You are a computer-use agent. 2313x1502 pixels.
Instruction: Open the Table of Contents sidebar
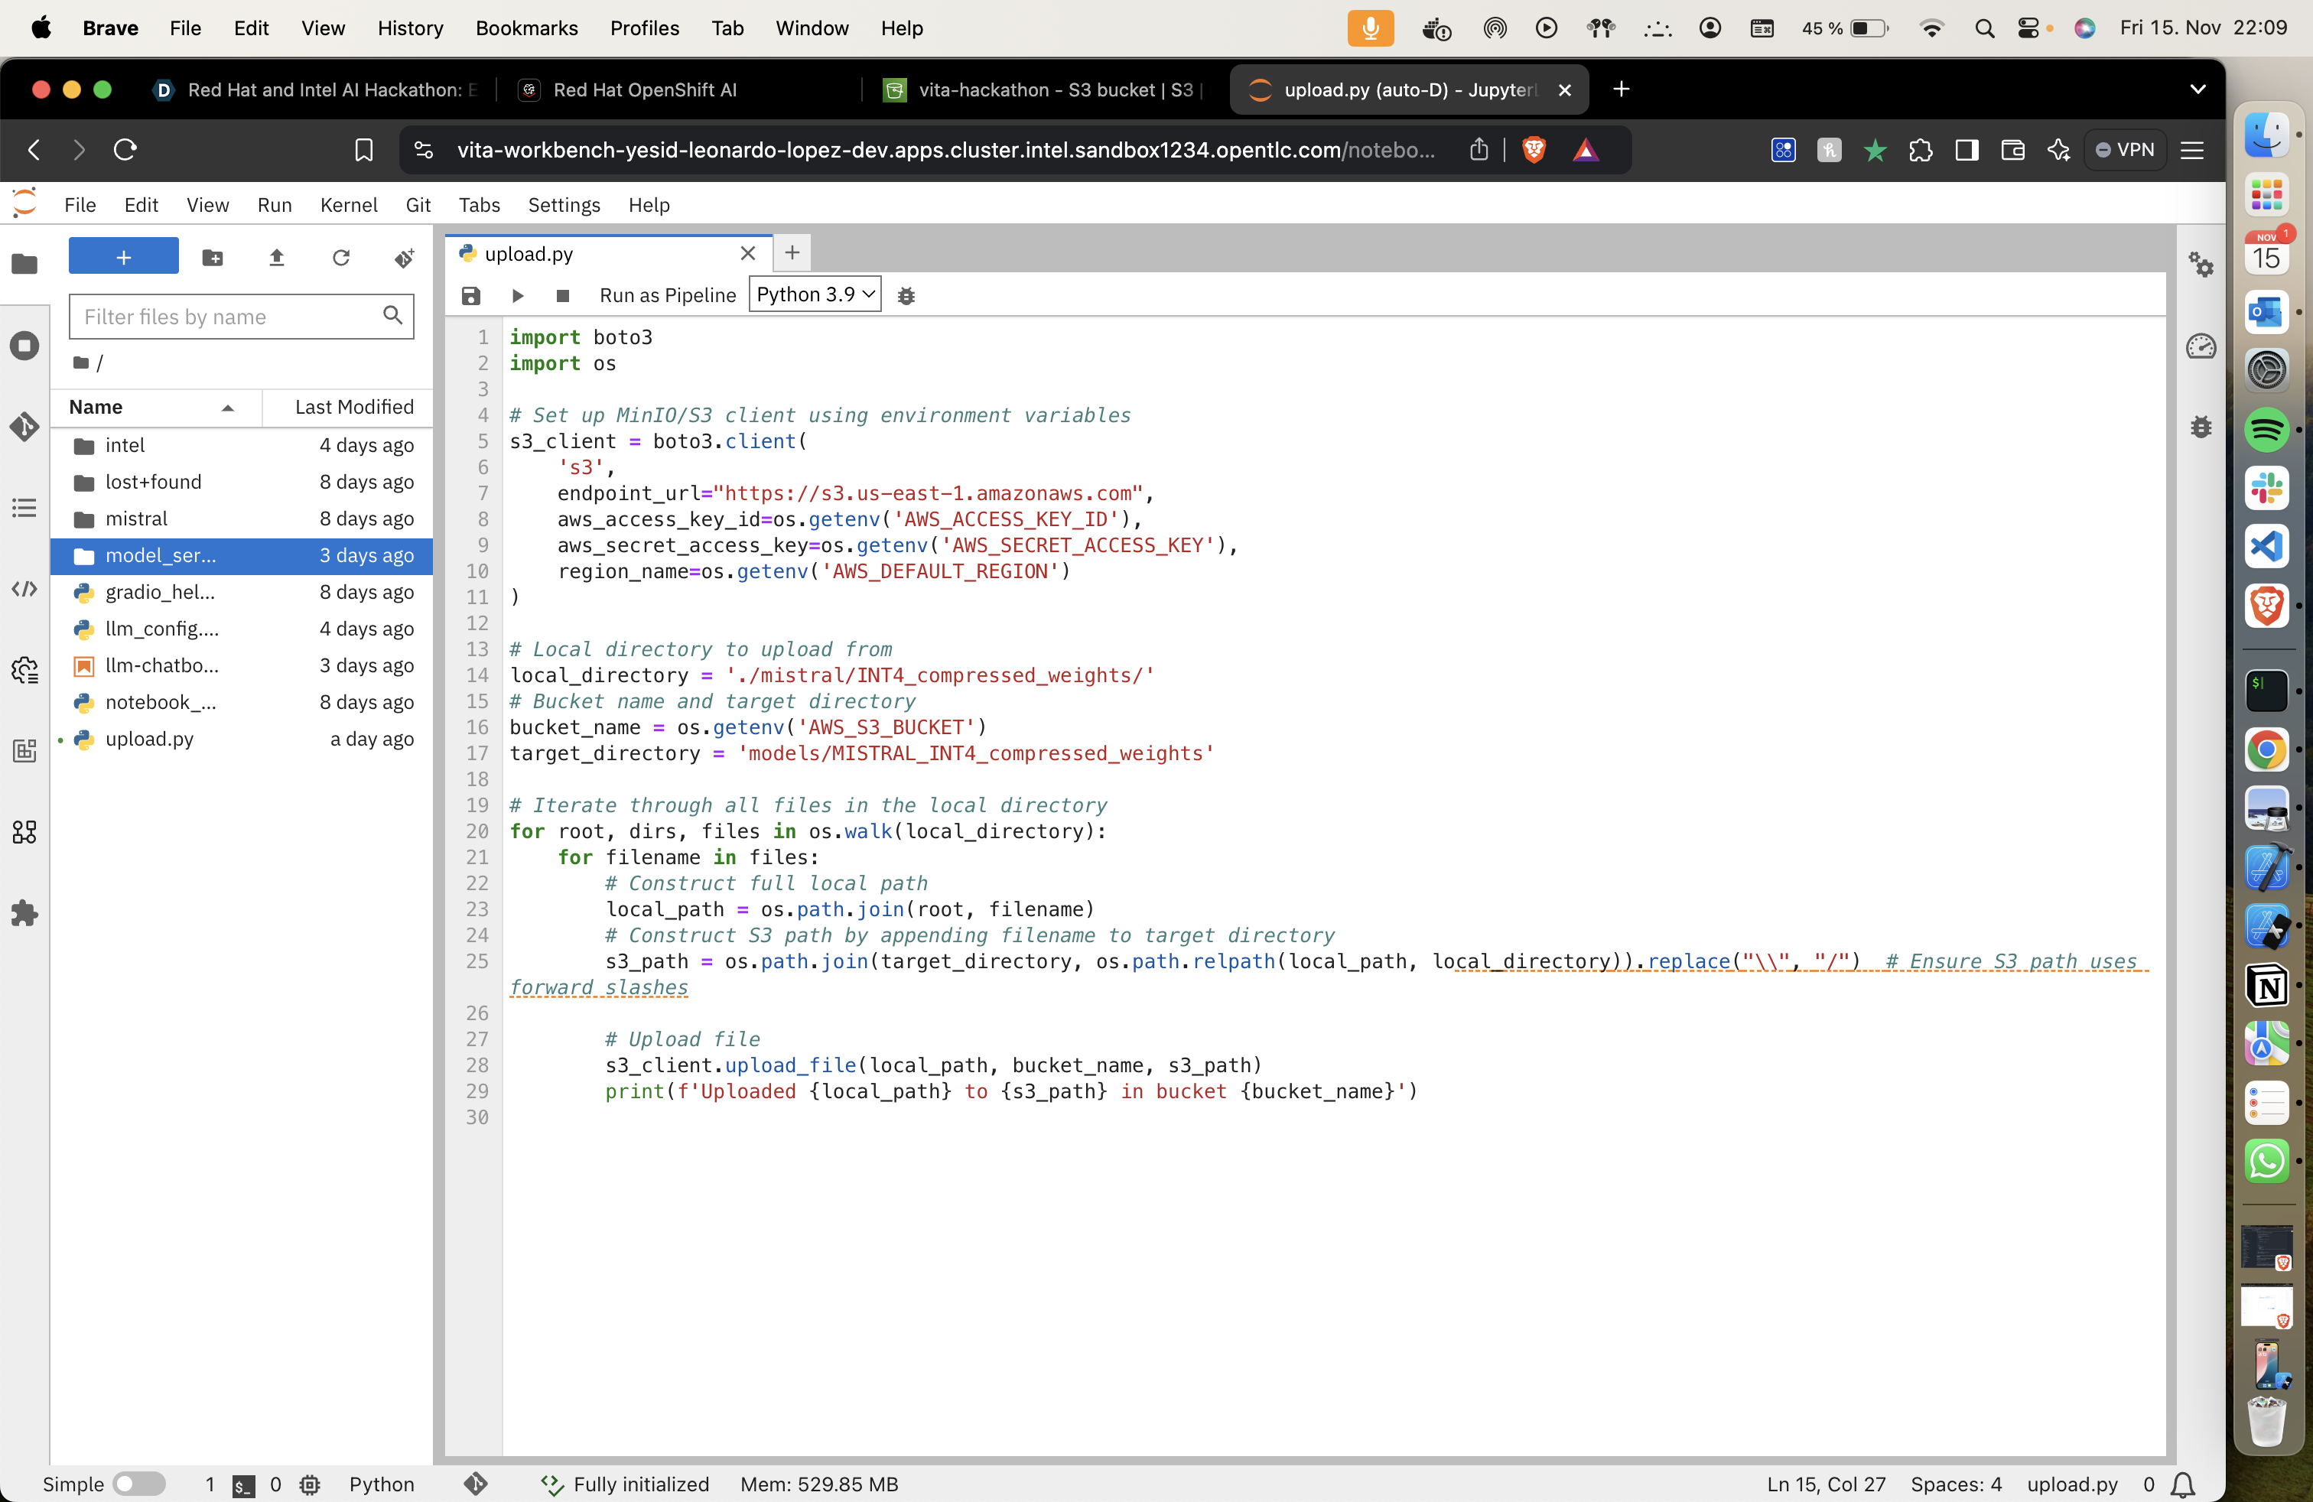24,508
